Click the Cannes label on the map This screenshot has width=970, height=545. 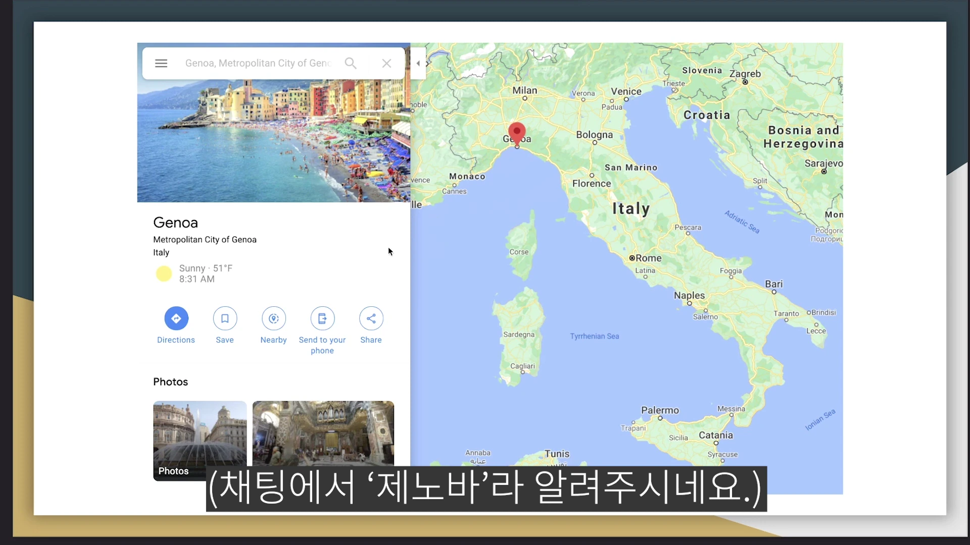click(x=454, y=191)
